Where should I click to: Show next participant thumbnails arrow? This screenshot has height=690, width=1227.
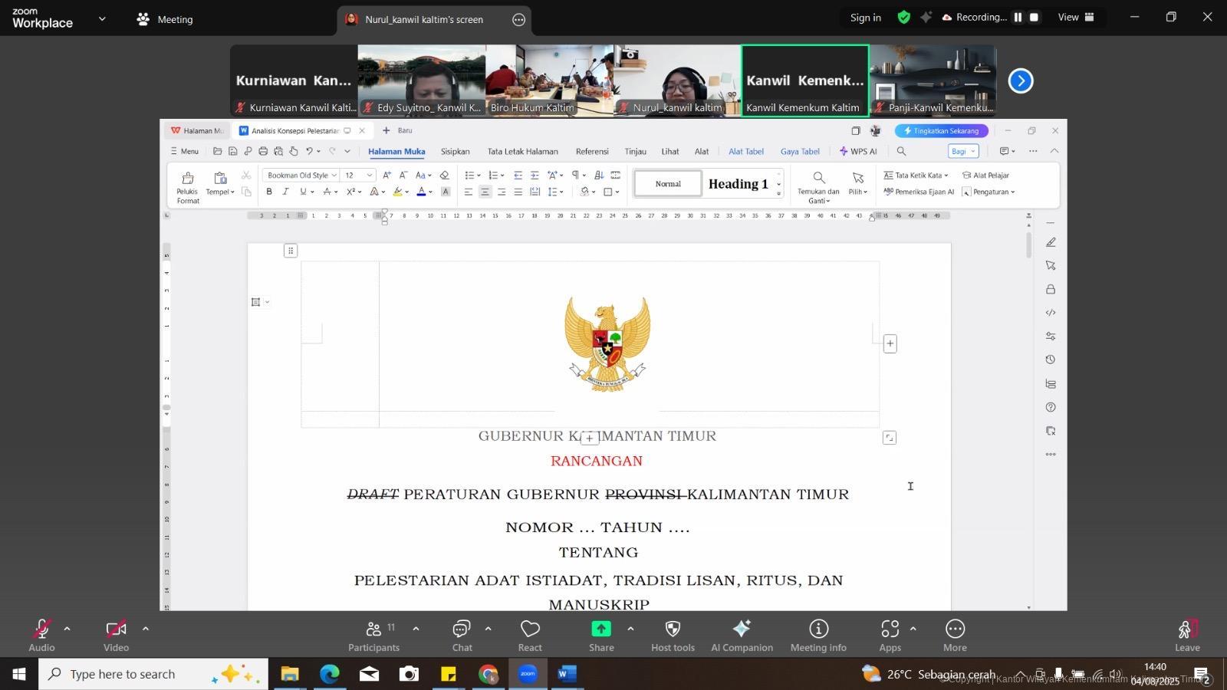tap(1020, 80)
